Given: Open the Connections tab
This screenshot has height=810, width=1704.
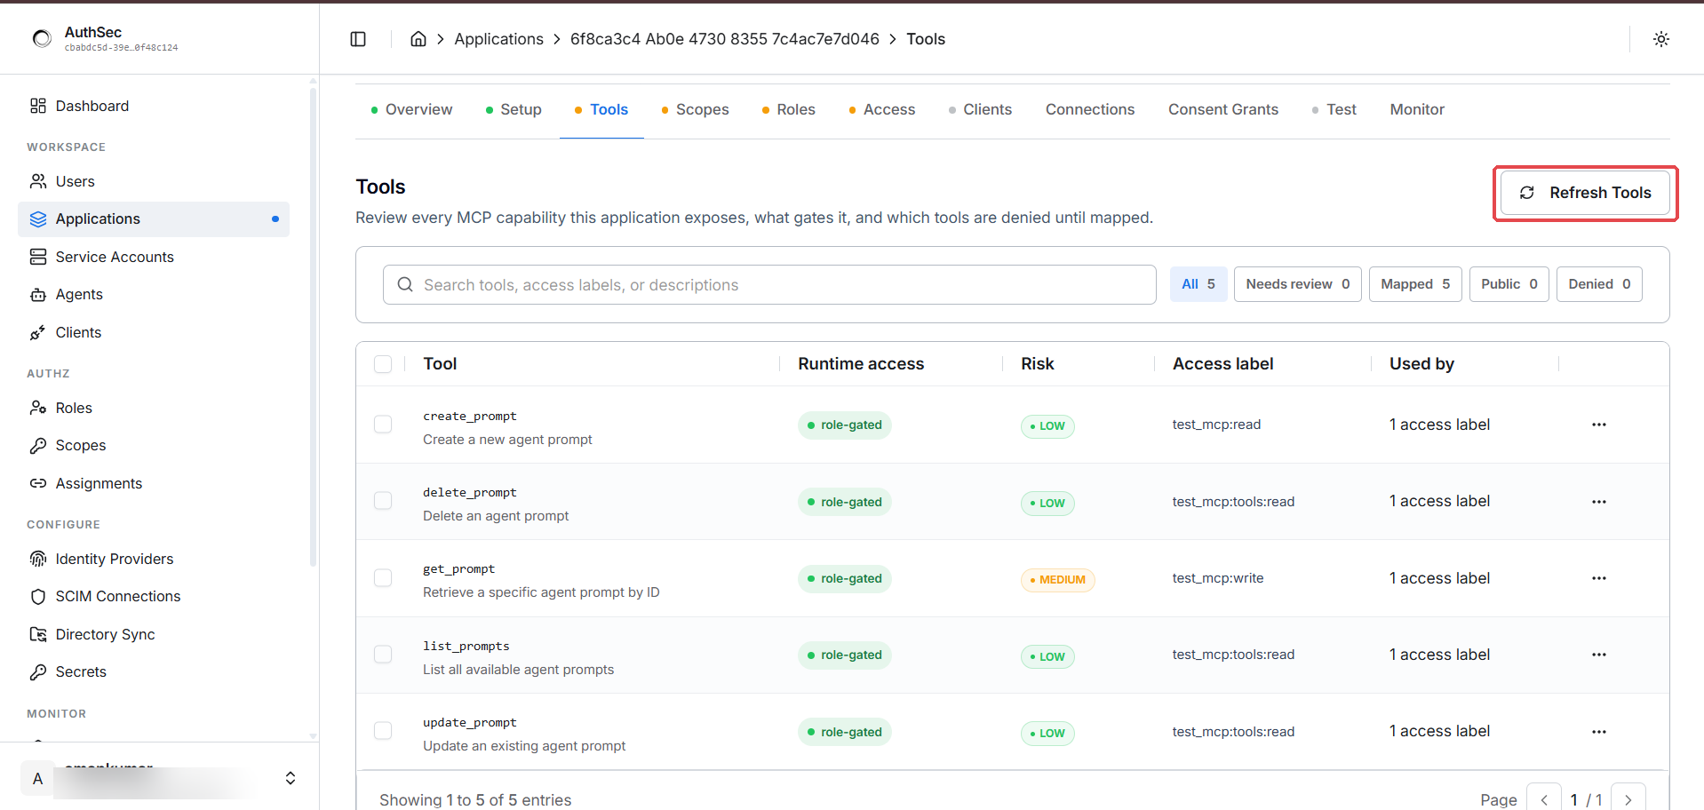Looking at the screenshot, I should tap(1090, 109).
